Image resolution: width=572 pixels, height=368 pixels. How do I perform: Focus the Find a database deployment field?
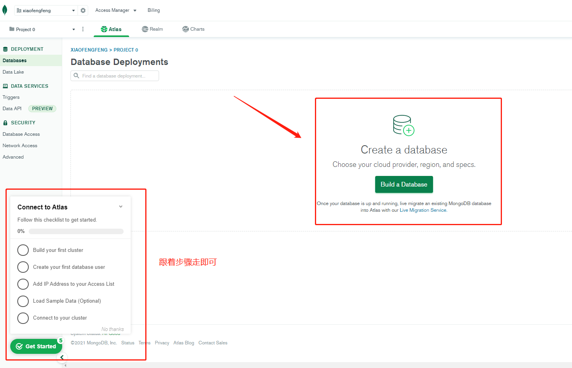(115, 76)
